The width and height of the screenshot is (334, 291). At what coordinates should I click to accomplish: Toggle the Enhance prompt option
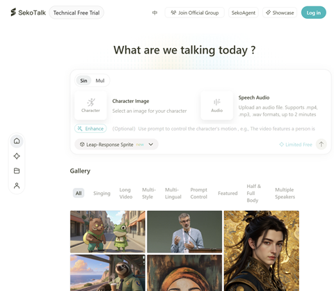90,129
